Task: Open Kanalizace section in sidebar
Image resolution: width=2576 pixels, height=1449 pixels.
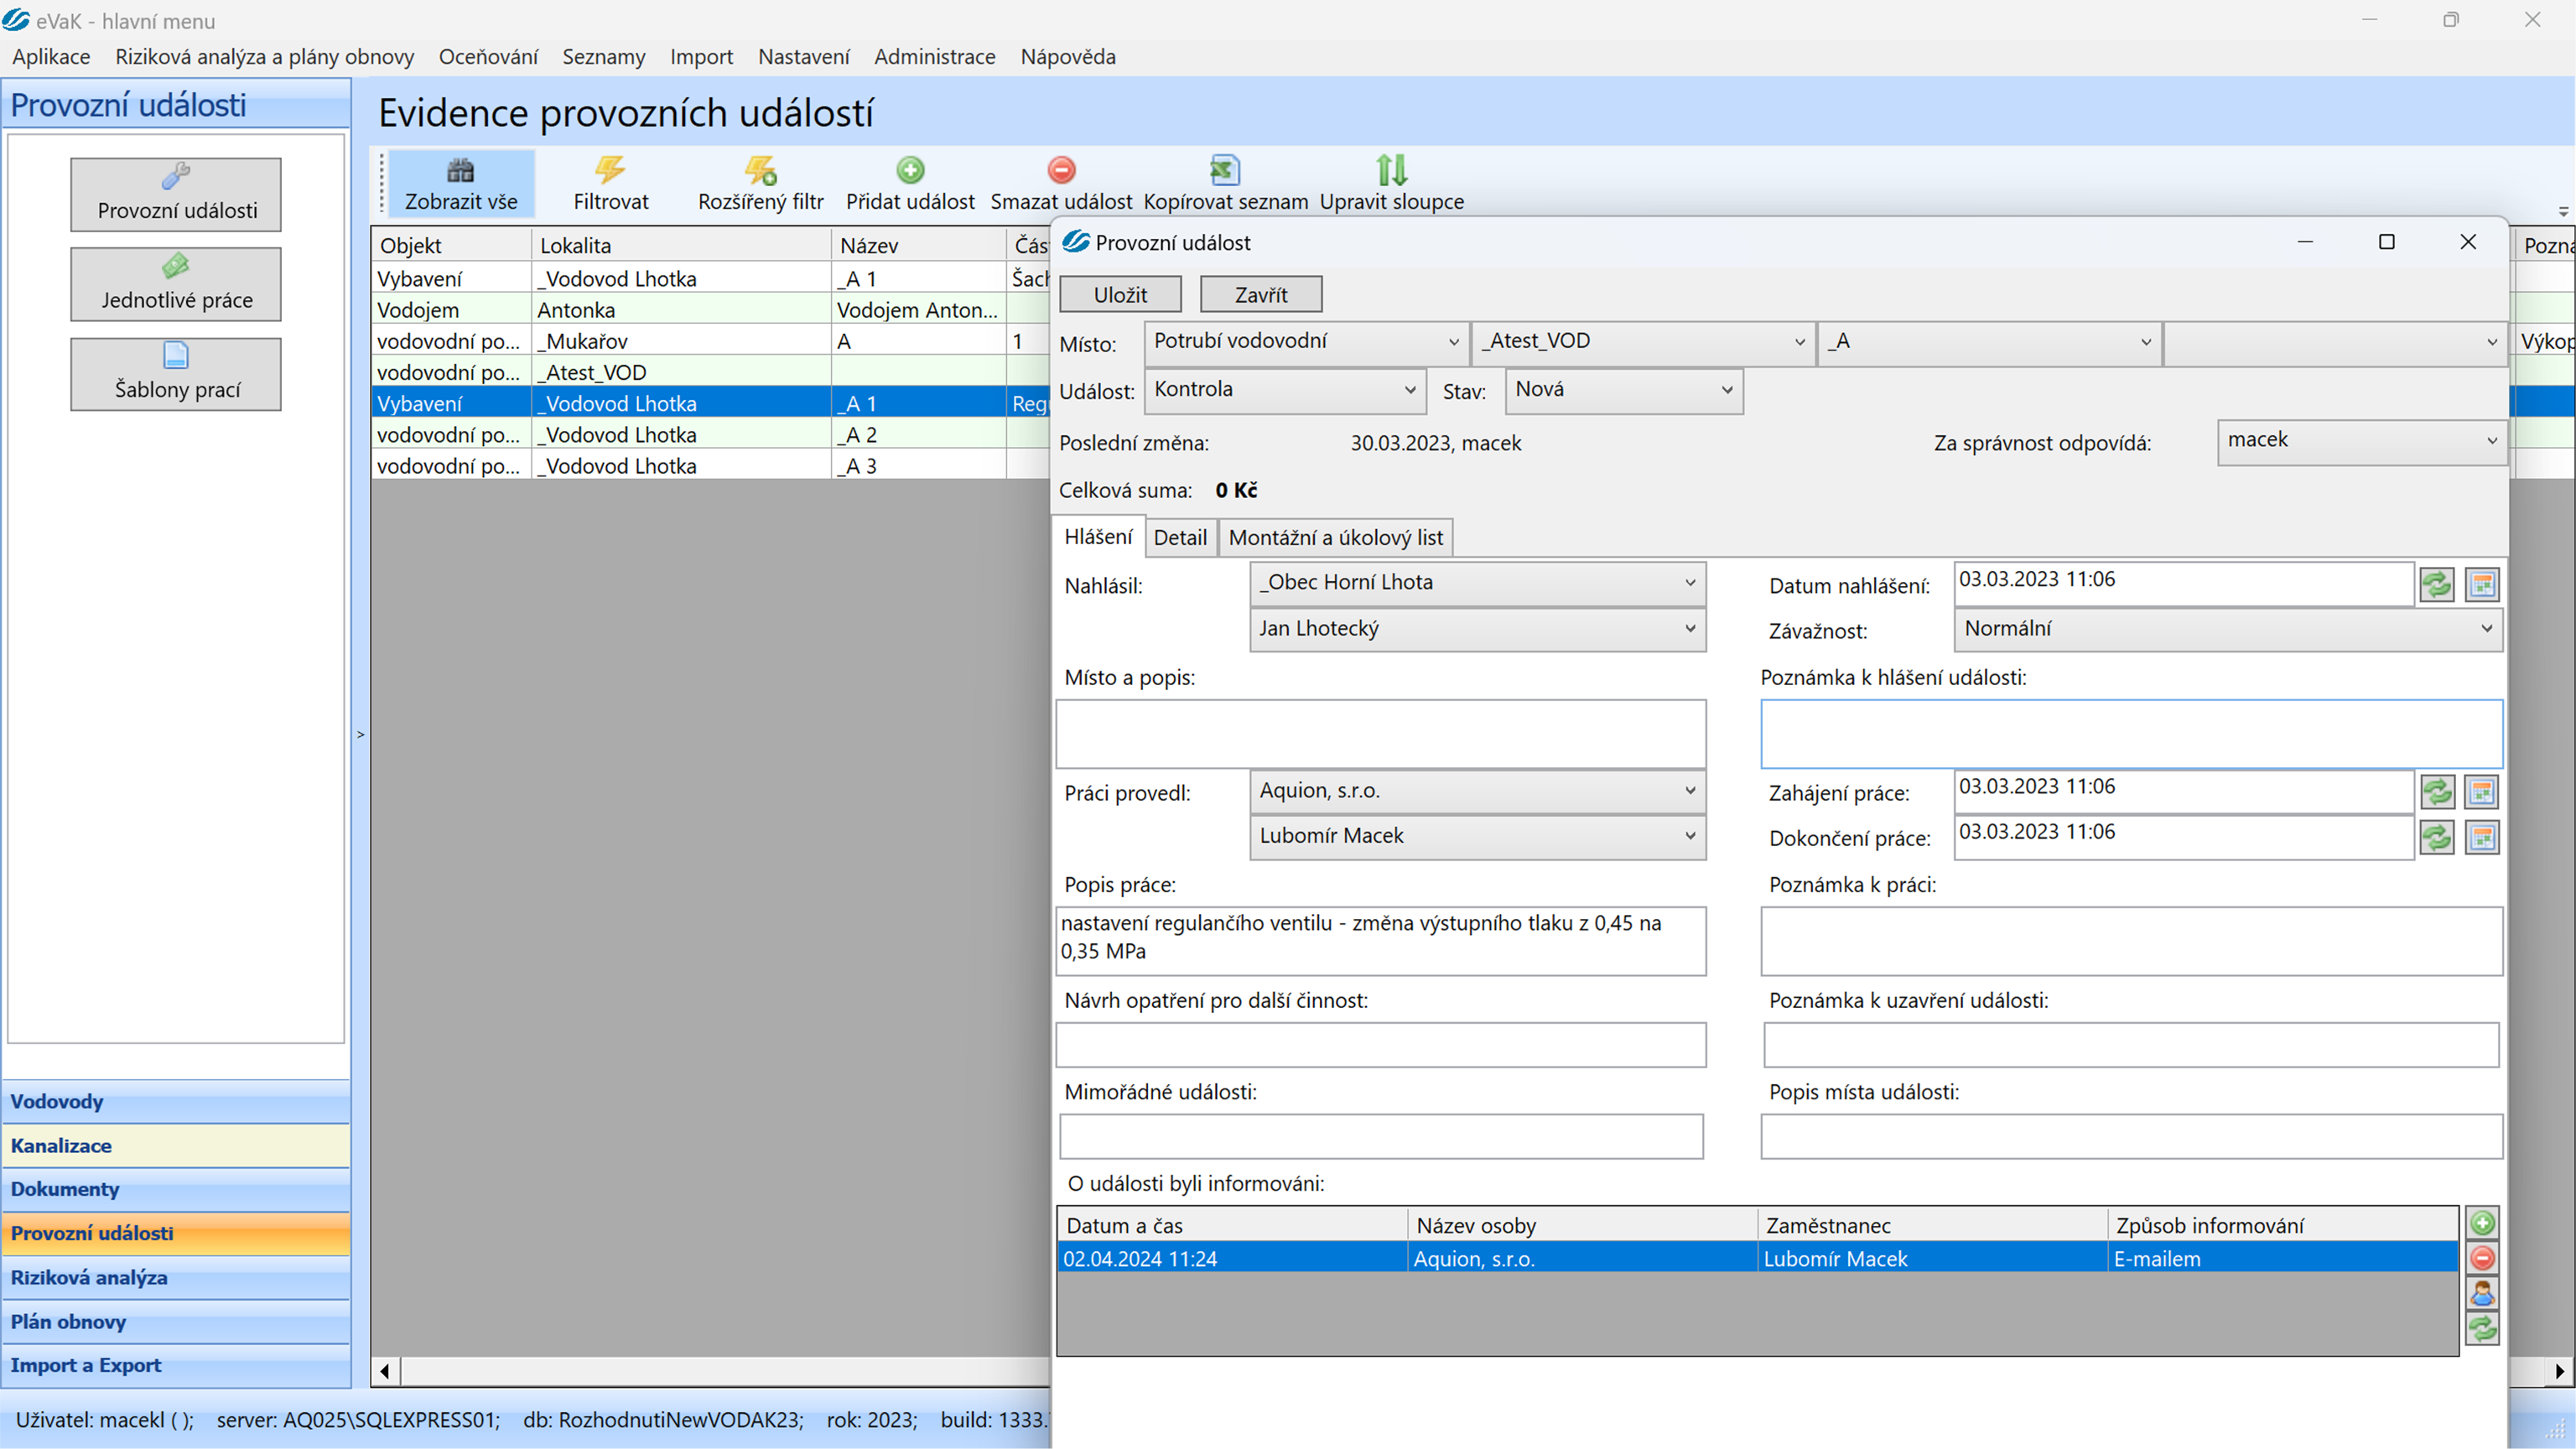Action: tap(176, 1146)
